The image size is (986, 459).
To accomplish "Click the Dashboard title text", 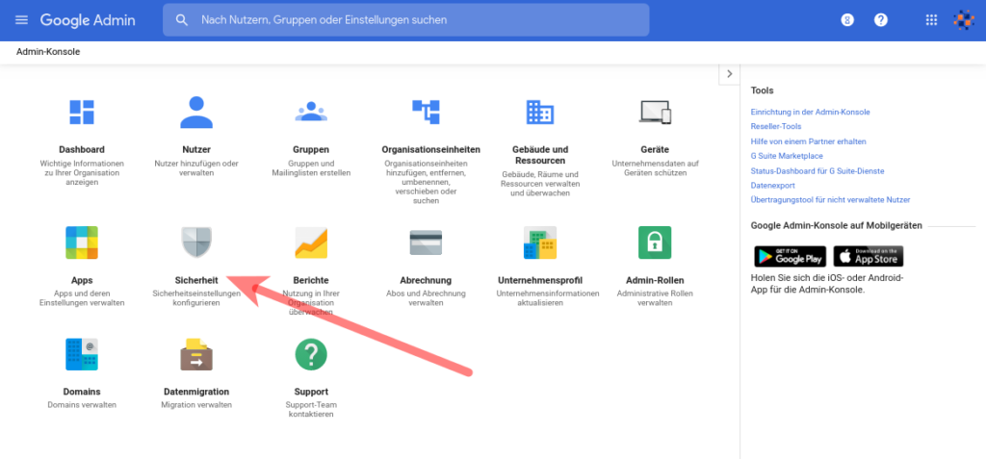I will (82, 150).
